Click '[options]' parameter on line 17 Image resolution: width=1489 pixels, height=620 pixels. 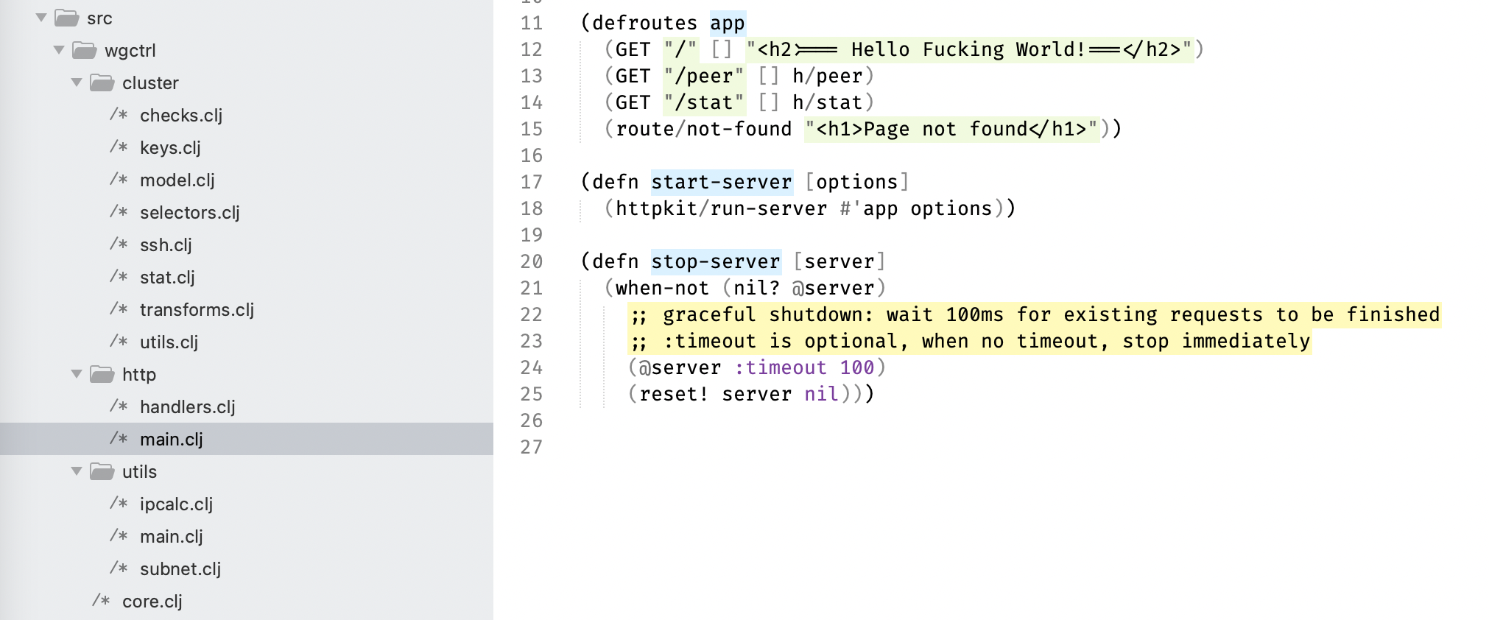857,182
